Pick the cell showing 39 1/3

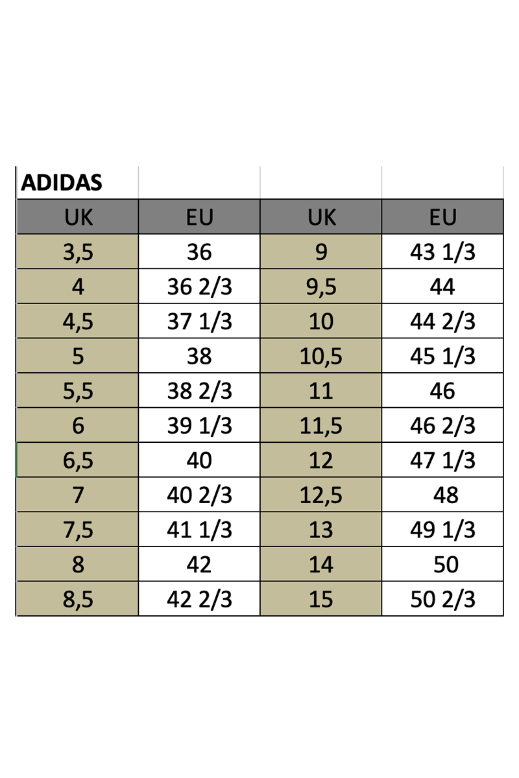pyautogui.click(x=199, y=426)
